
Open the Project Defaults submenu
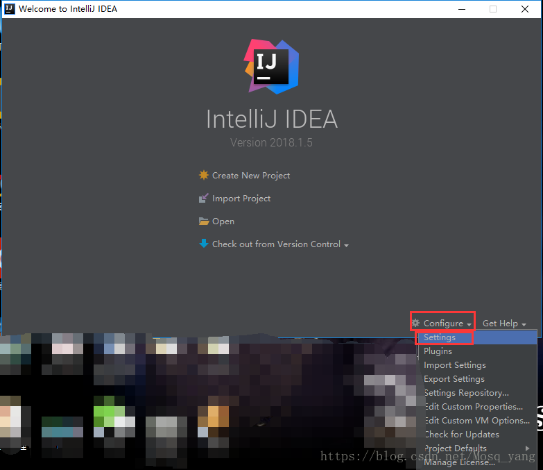(477, 448)
